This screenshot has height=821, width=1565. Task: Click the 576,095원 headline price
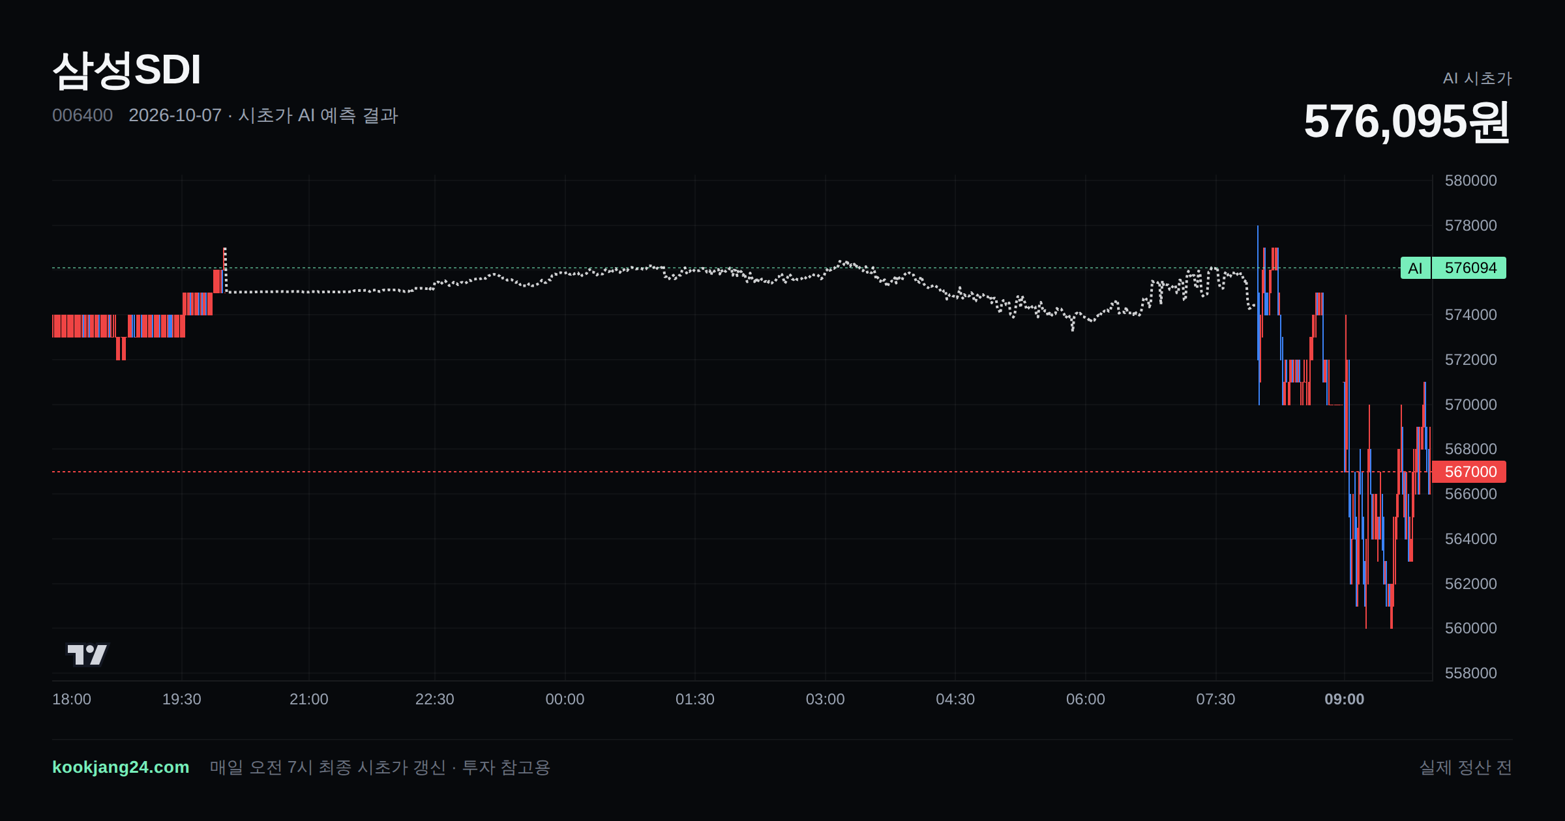pyautogui.click(x=1407, y=122)
